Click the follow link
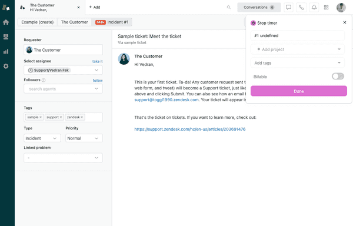 tap(98, 81)
